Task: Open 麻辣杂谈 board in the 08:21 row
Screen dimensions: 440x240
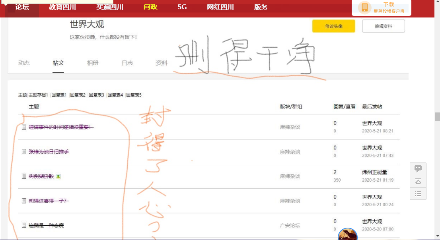Action: tap(290, 127)
